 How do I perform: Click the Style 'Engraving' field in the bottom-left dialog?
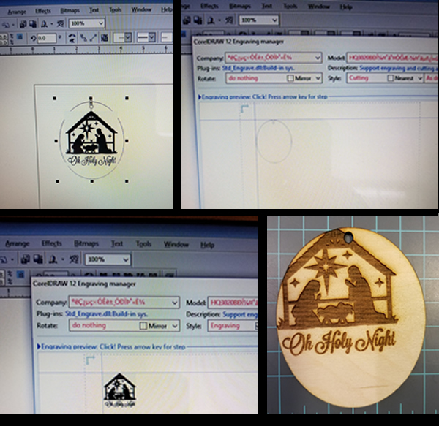click(233, 326)
